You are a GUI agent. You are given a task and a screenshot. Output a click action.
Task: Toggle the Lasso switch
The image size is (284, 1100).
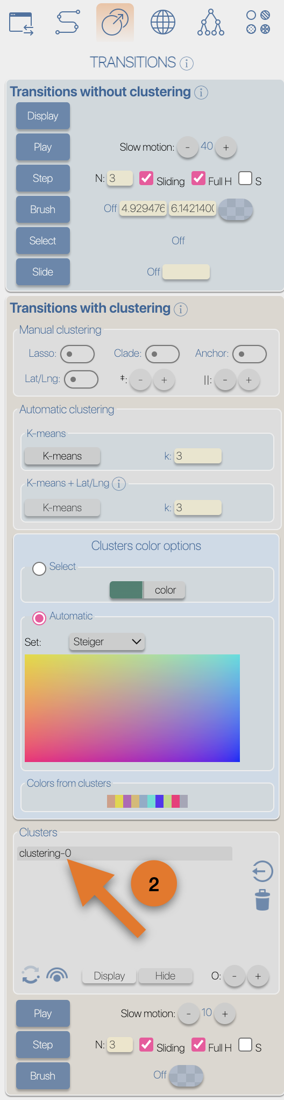coord(77,354)
